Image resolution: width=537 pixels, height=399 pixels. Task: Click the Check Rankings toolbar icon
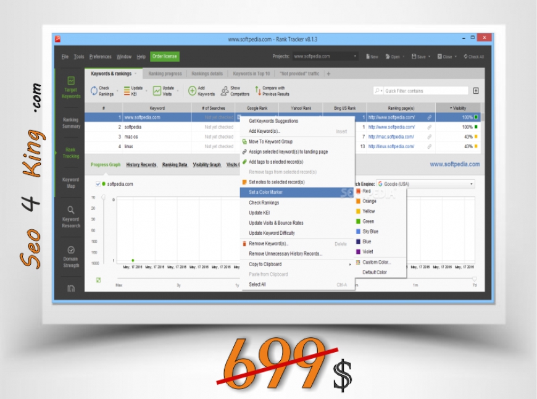point(94,91)
